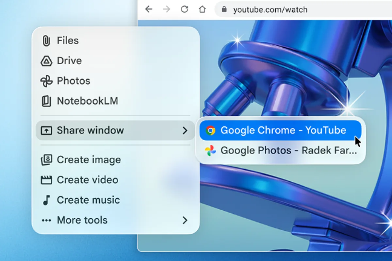Click the Photos pinwheel icon

point(46,81)
